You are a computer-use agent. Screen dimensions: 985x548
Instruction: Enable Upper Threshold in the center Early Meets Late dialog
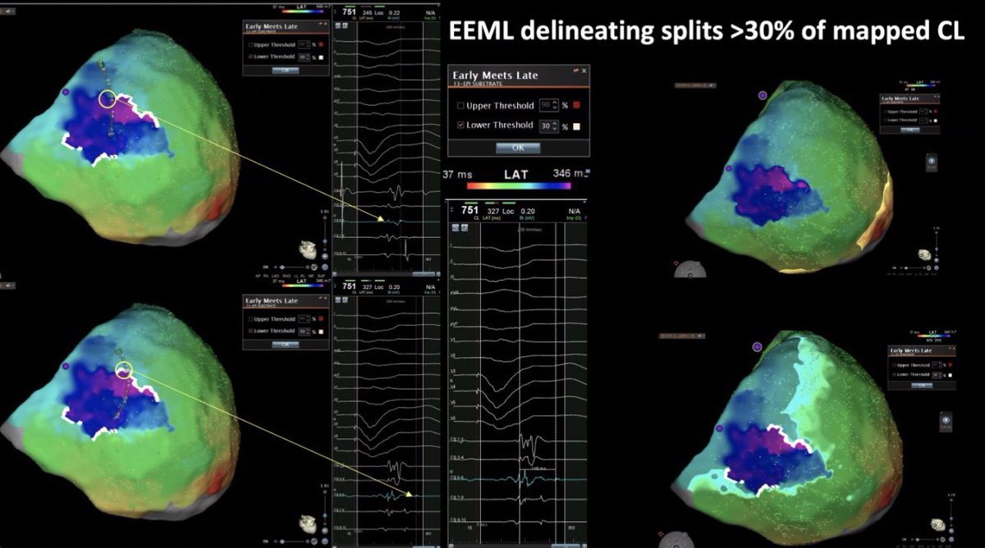(460, 106)
